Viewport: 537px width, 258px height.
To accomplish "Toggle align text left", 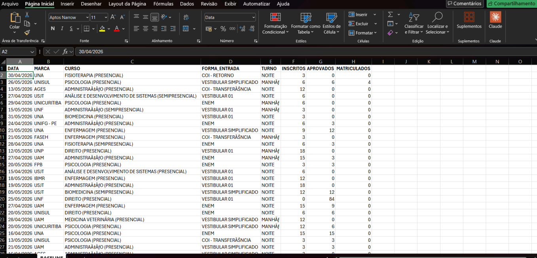I will [x=137, y=28].
